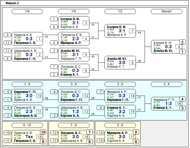
Task: Select seed box -8 beside Кливер match
Action: pyautogui.click(x=100, y=108)
